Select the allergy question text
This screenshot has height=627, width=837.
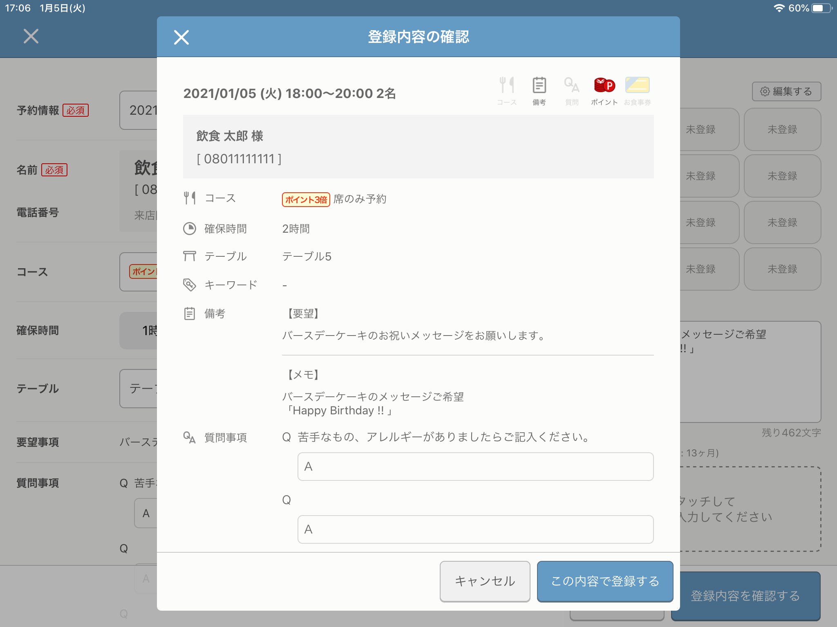coord(444,437)
